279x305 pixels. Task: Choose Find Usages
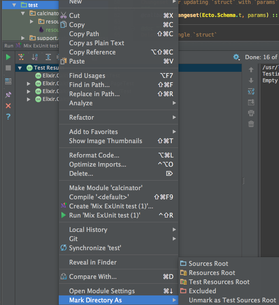(x=119, y=75)
